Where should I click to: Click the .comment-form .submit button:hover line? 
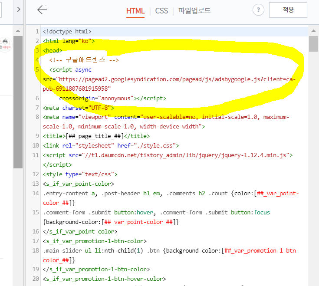click(x=156, y=213)
